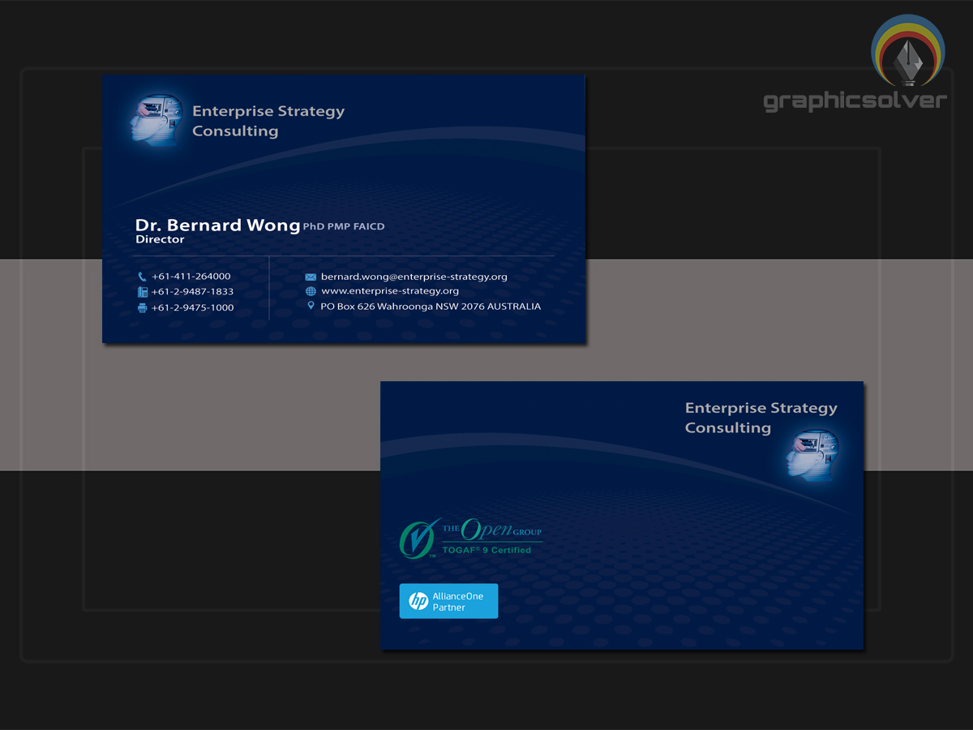Screen dimensions: 973x730
Task: Click the desk telephone icon beside +61-2-9487-1833
Action: [x=142, y=292]
